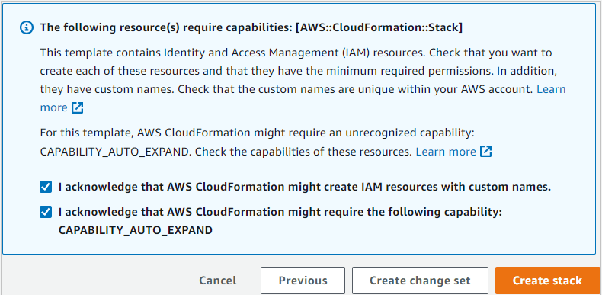Click Create change set button
Screen dimensions: 602x295
click(x=420, y=281)
